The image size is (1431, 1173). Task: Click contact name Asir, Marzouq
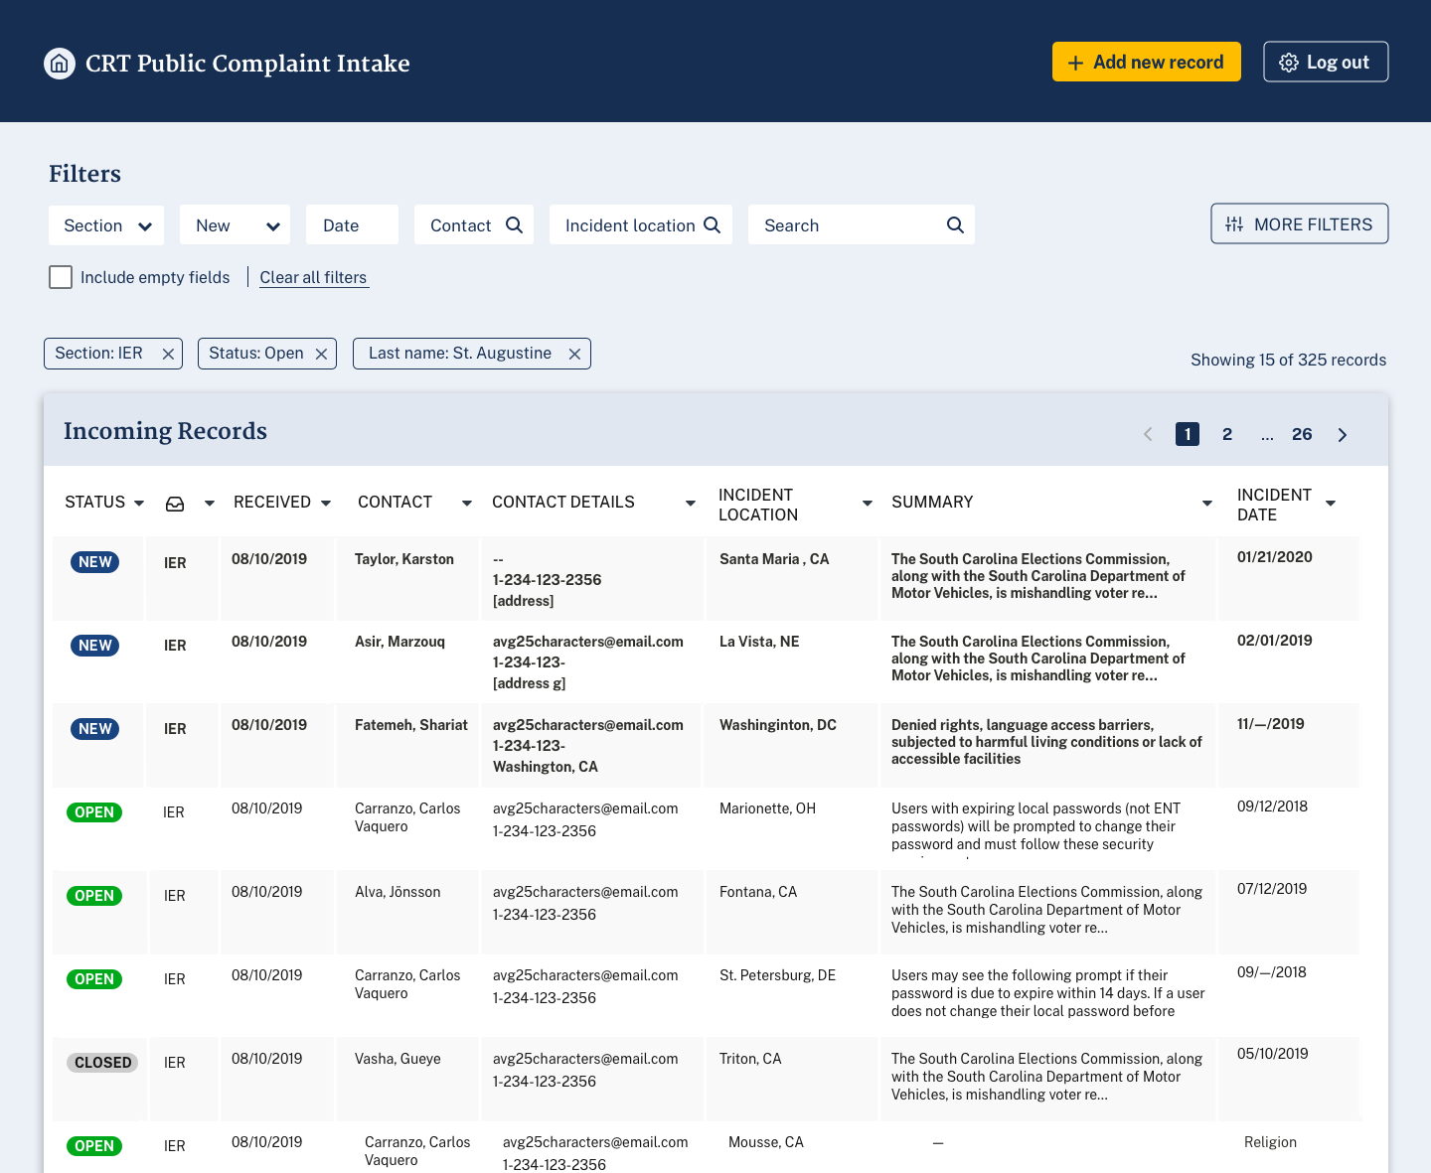399,642
